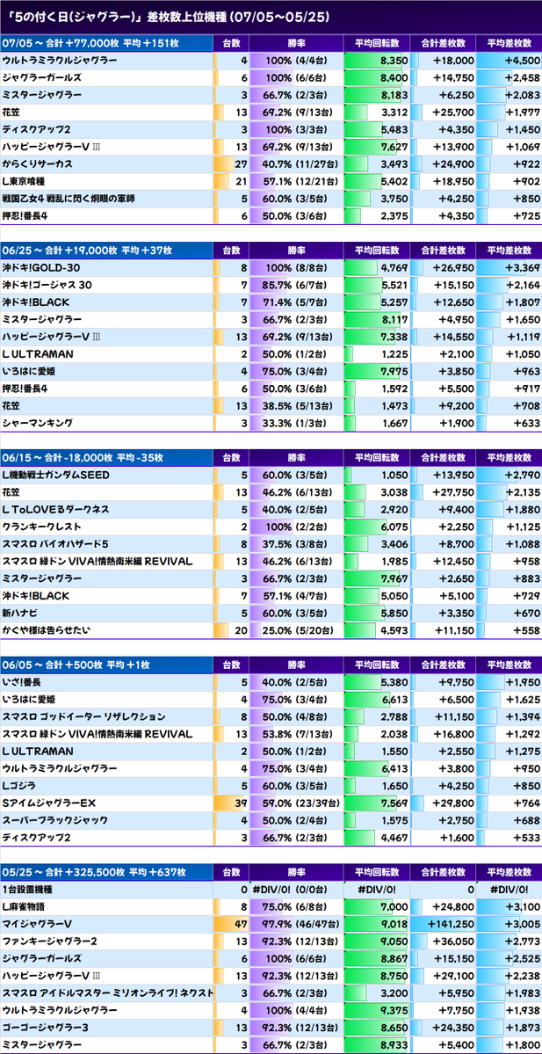Click the 沖ドキ!GOLD-30 machine name
The width and height of the screenshot is (542, 1054).
tap(41, 267)
